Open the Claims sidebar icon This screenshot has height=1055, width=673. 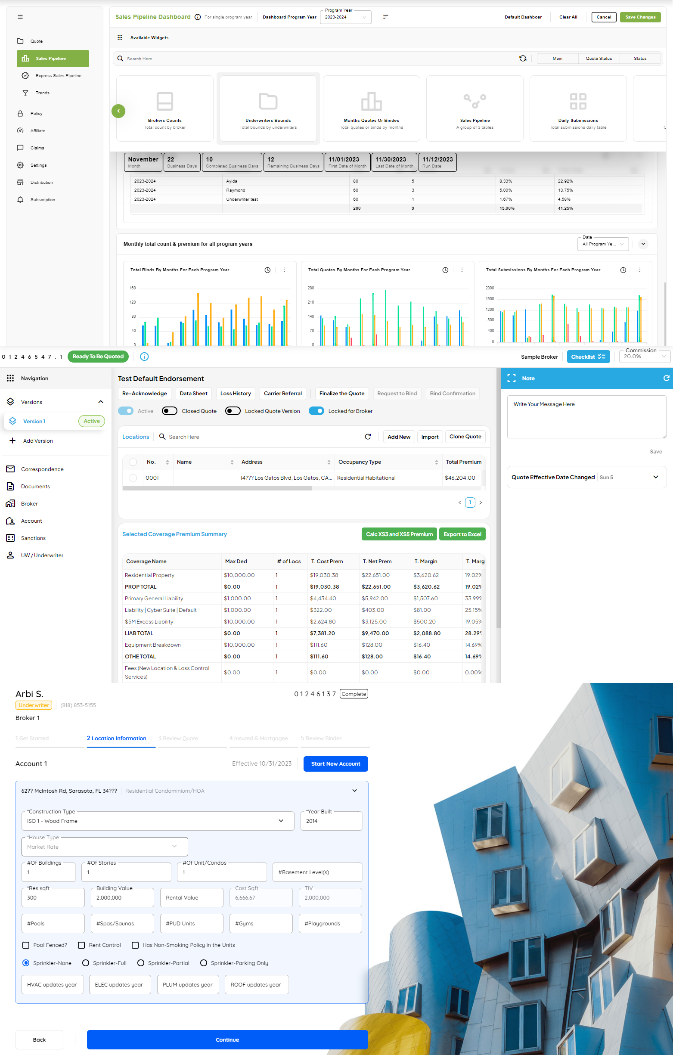(20, 148)
